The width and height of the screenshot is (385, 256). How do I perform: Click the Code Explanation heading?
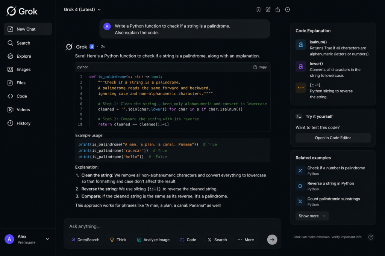[x=313, y=31]
